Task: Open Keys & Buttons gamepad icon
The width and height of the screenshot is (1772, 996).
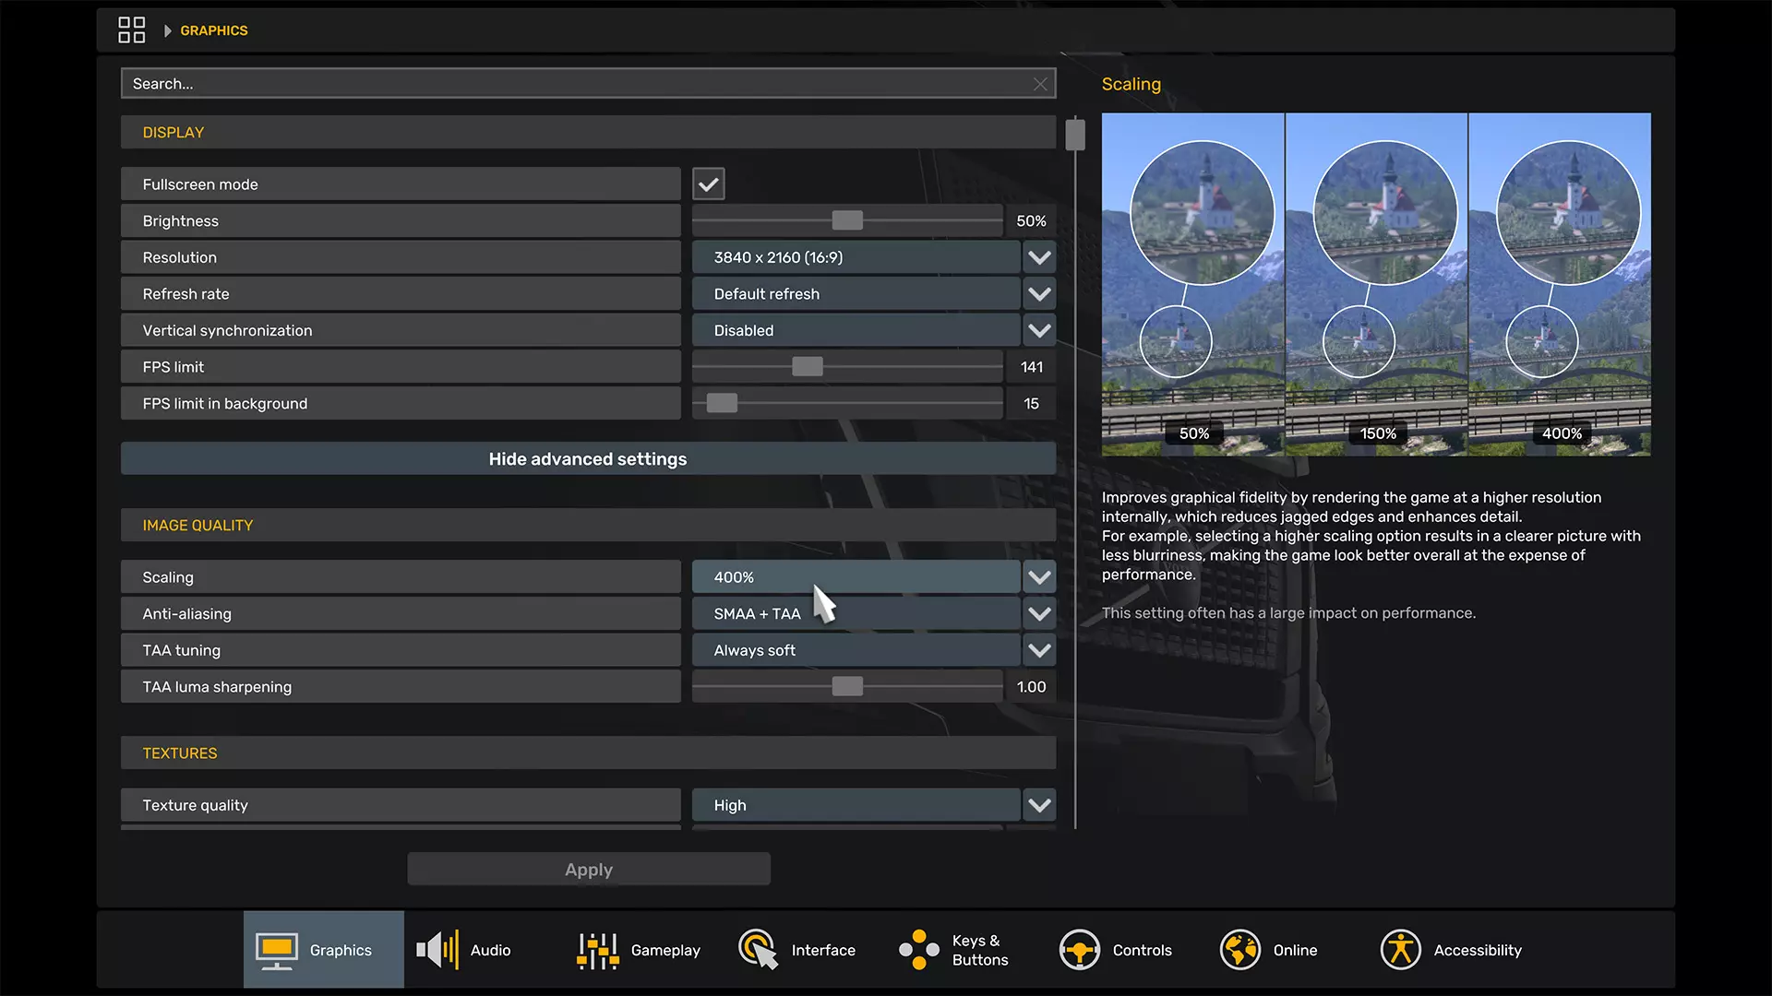Action: click(919, 950)
